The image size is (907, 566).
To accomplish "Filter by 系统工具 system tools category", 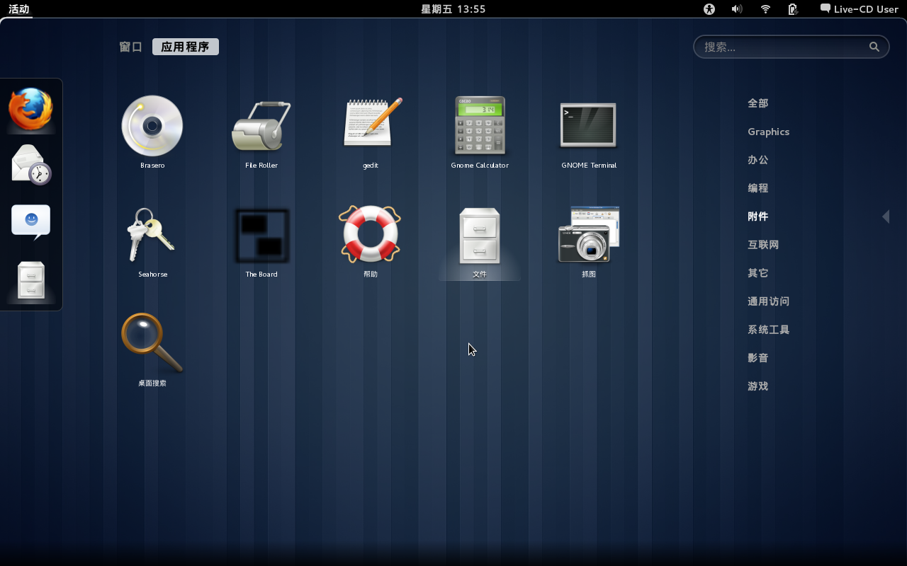I will pyautogui.click(x=768, y=330).
